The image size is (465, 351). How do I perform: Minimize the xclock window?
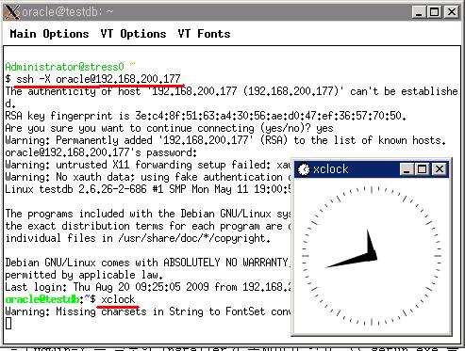[407, 169]
